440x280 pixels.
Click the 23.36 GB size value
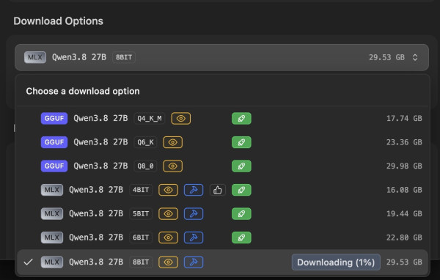click(404, 142)
